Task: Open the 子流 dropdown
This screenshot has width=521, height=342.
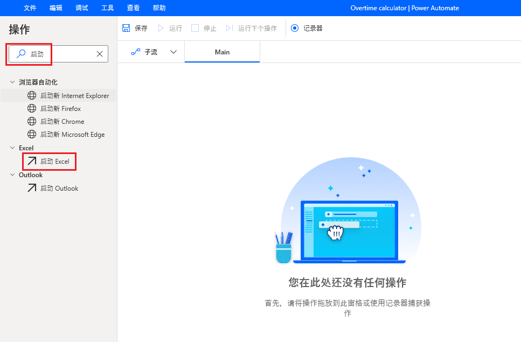Action: (x=173, y=52)
